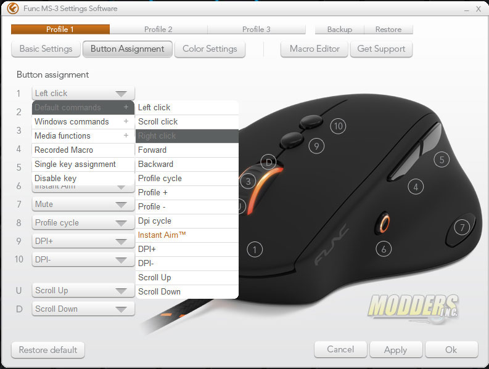
Task: Select Recorded Macro menu entry
Action: coord(83,150)
